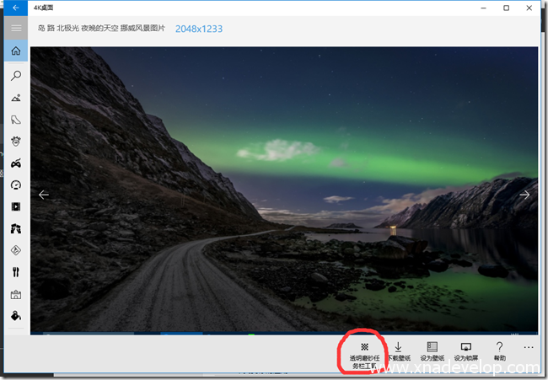Open 帮助 help question mark
The width and height of the screenshot is (548, 380).
click(x=499, y=351)
